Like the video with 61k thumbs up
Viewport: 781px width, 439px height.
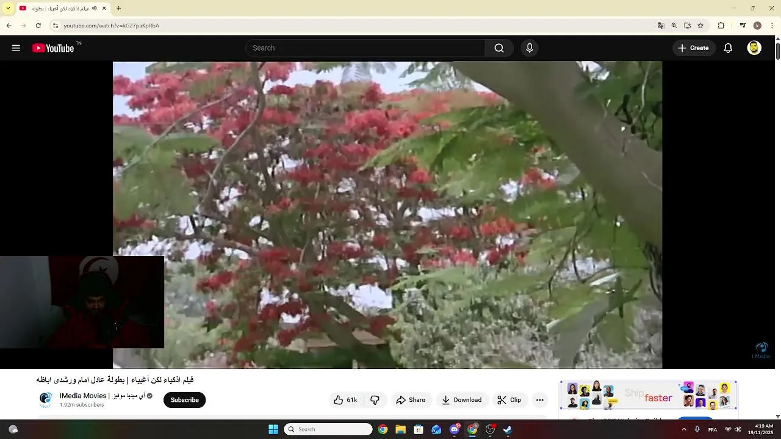(345, 400)
